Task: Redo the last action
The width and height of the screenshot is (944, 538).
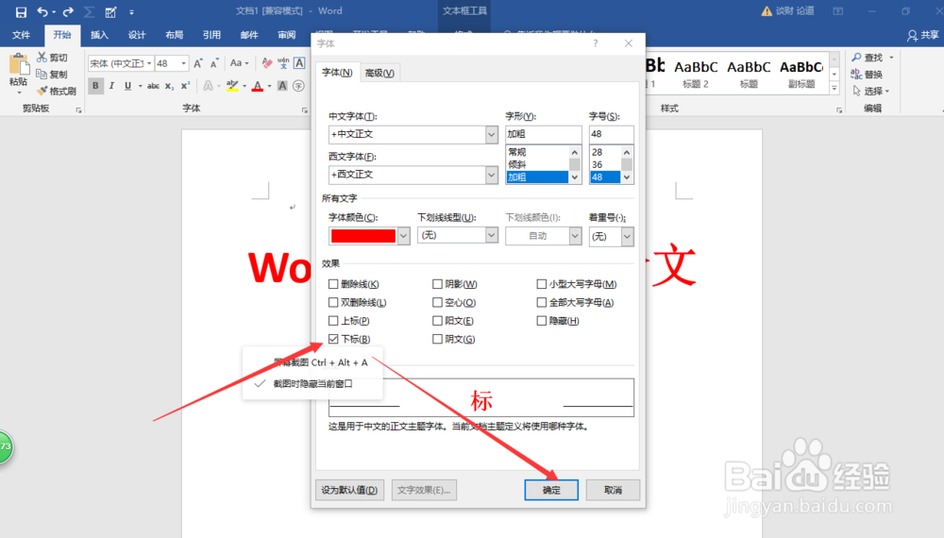Action: [x=68, y=11]
